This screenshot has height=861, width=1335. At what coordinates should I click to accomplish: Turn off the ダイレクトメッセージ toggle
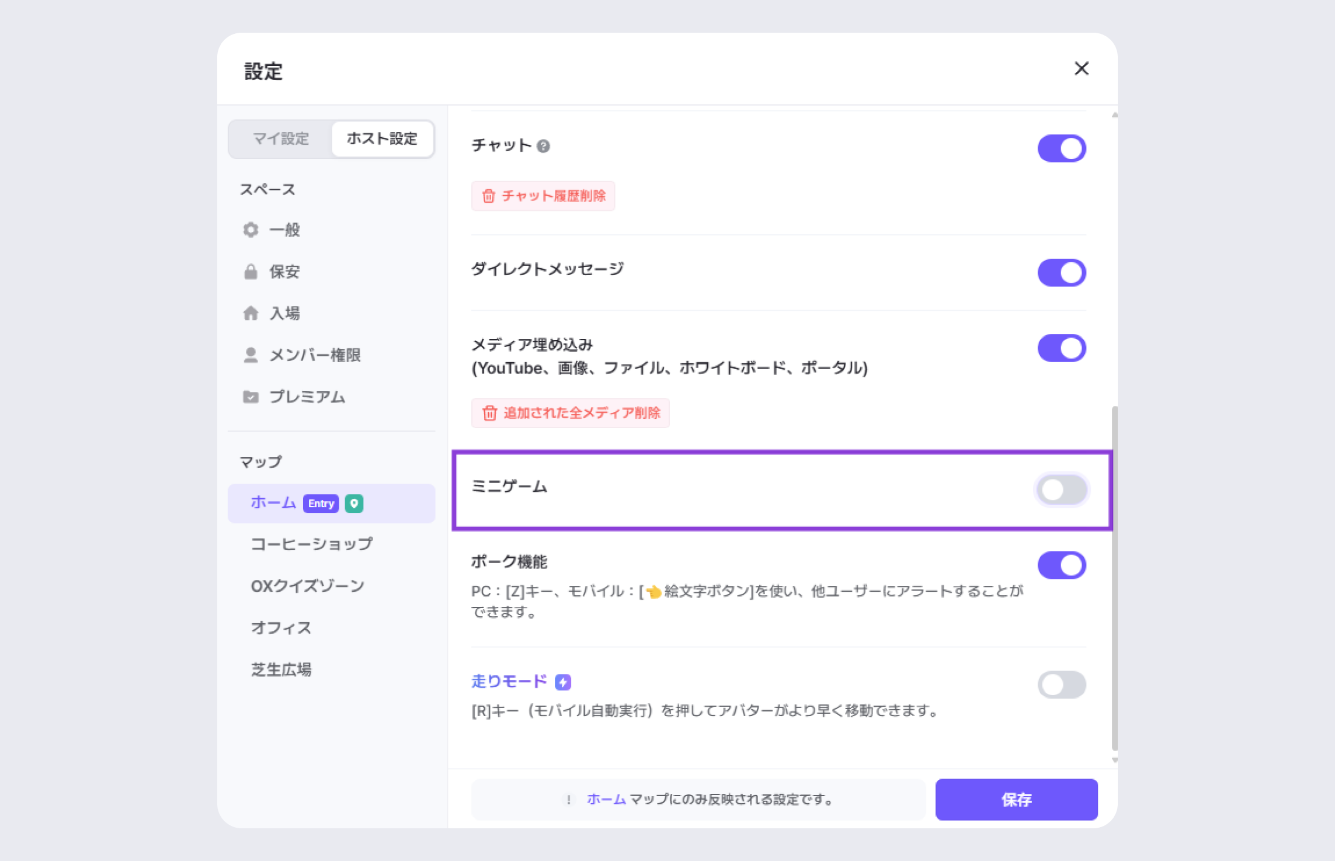[1061, 273]
